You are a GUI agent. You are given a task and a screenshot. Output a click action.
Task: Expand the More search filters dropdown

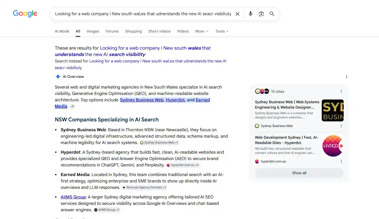(x=202, y=31)
